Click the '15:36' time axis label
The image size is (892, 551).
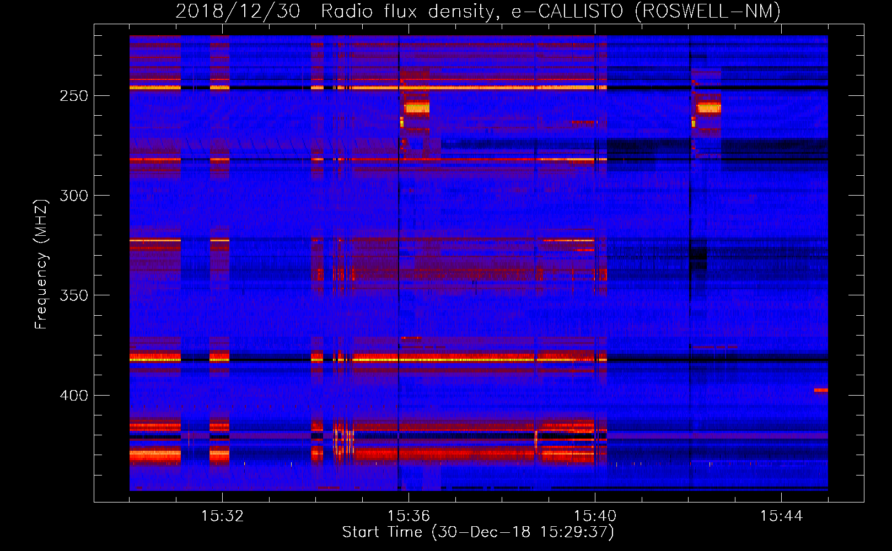pyautogui.click(x=409, y=516)
